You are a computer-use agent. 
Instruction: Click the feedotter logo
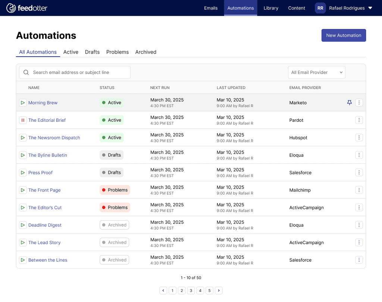point(27,8)
